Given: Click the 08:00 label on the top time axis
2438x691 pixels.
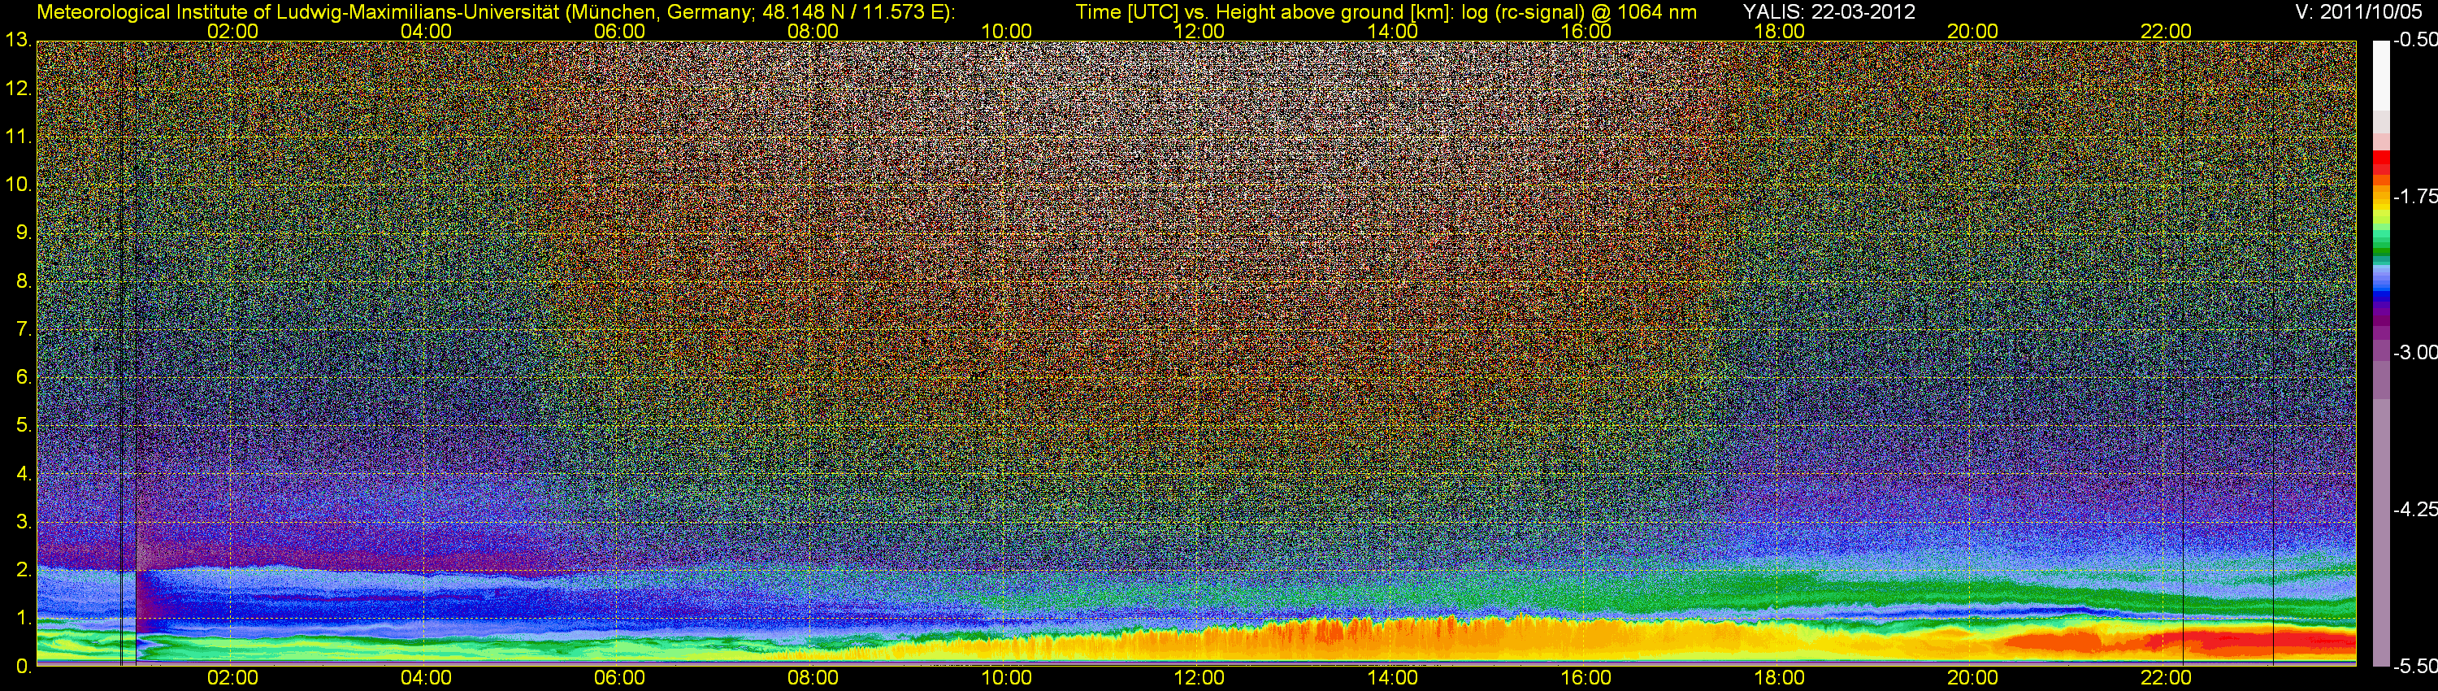Looking at the screenshot, I should coord(813,31).
